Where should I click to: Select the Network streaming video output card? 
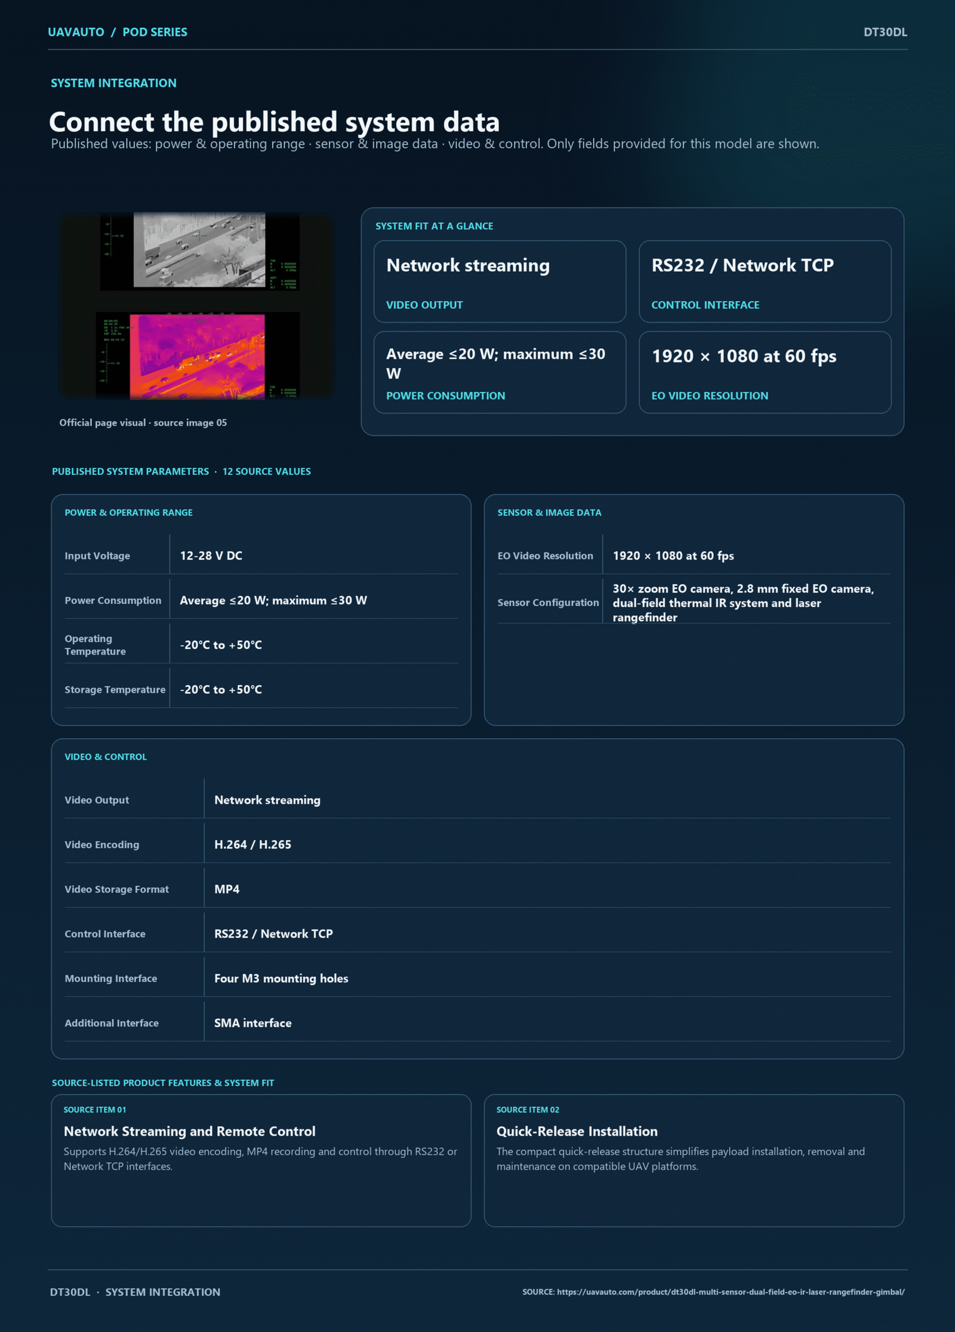click(x=500, y=281)
